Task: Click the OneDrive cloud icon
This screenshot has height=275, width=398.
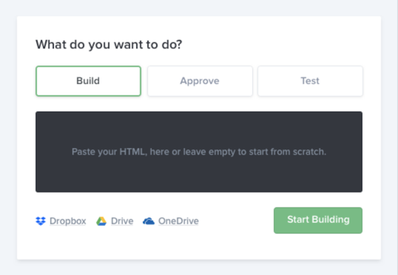Action: point(149,221)
